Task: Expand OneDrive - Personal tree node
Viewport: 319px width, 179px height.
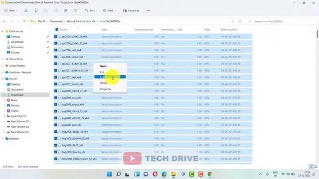Action: coord(2,72)
